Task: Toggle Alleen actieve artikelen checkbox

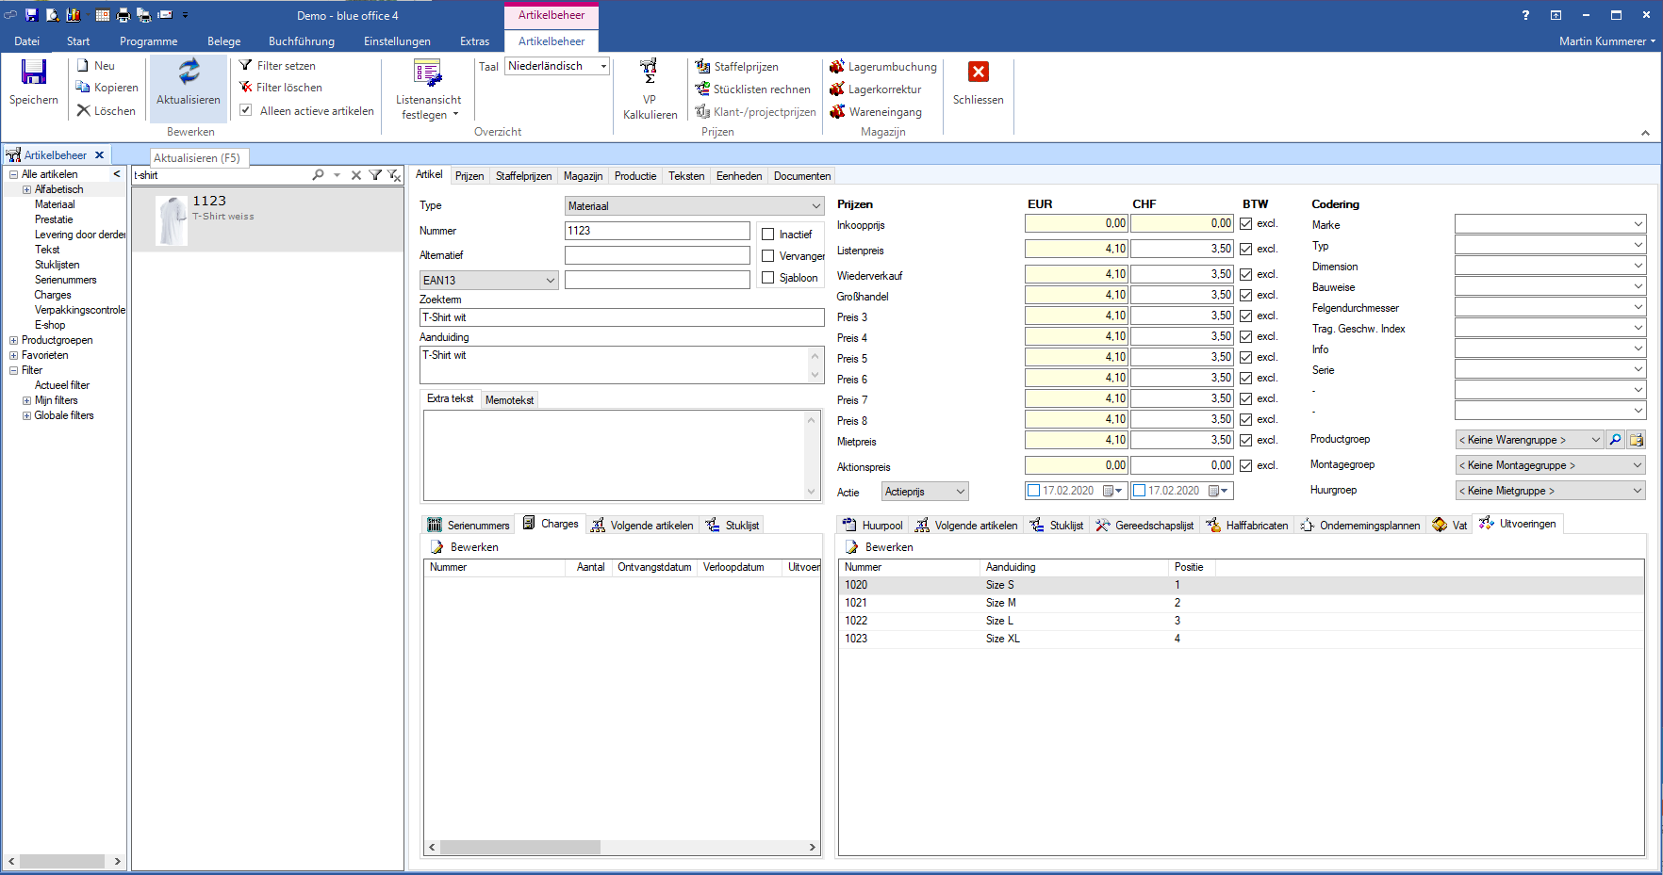Action: [246, 111]
